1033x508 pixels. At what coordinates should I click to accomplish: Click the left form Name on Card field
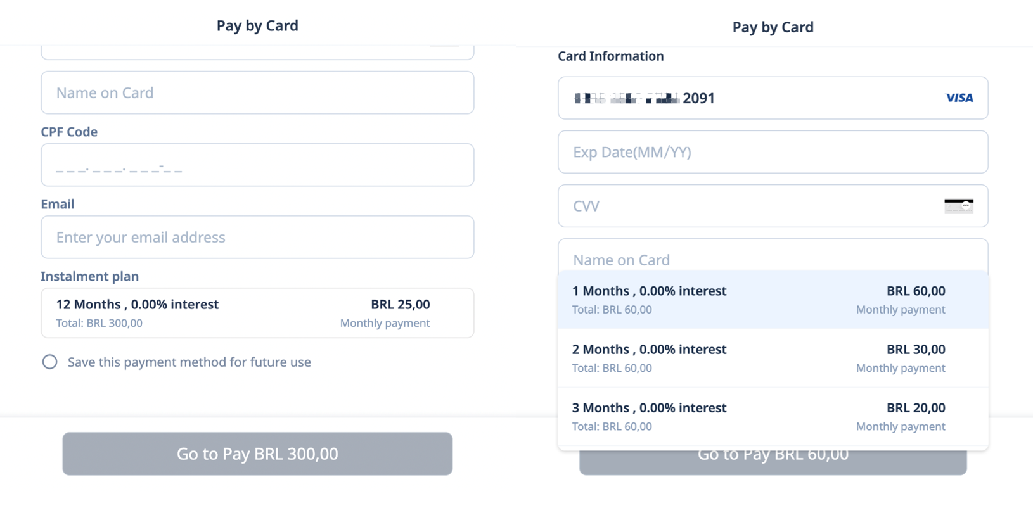(x=257, y=92)
